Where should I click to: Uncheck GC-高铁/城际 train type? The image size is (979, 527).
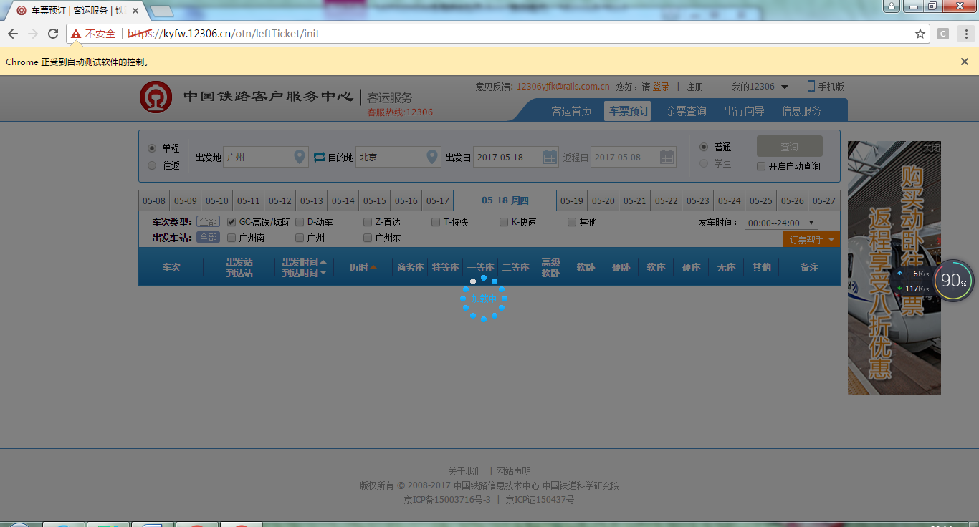point(231,222)
